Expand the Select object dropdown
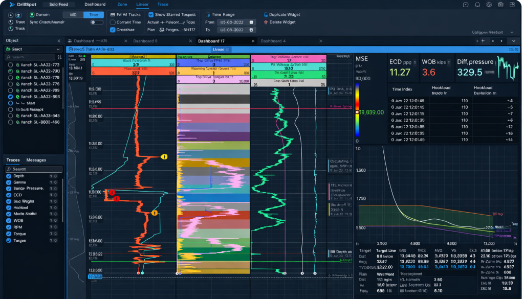This screenshot has height=299, width=524. 33,49
